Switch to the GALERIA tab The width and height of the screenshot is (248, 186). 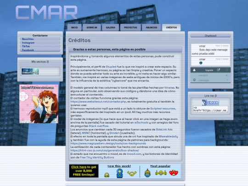[110, 28]
